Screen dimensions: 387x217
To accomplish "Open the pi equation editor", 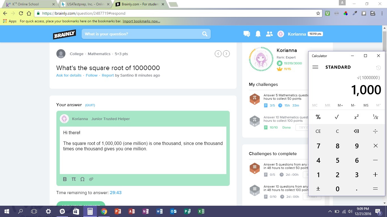I will 74,179.
